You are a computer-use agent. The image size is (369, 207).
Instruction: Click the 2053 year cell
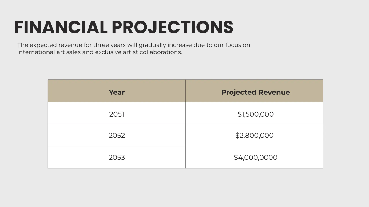(117, 158)
